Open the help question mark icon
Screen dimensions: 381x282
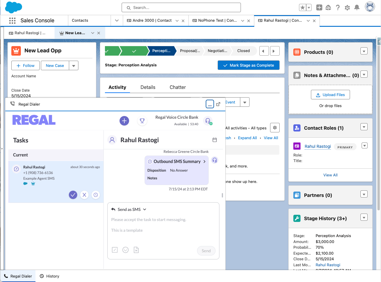click(x=338, y=8)
